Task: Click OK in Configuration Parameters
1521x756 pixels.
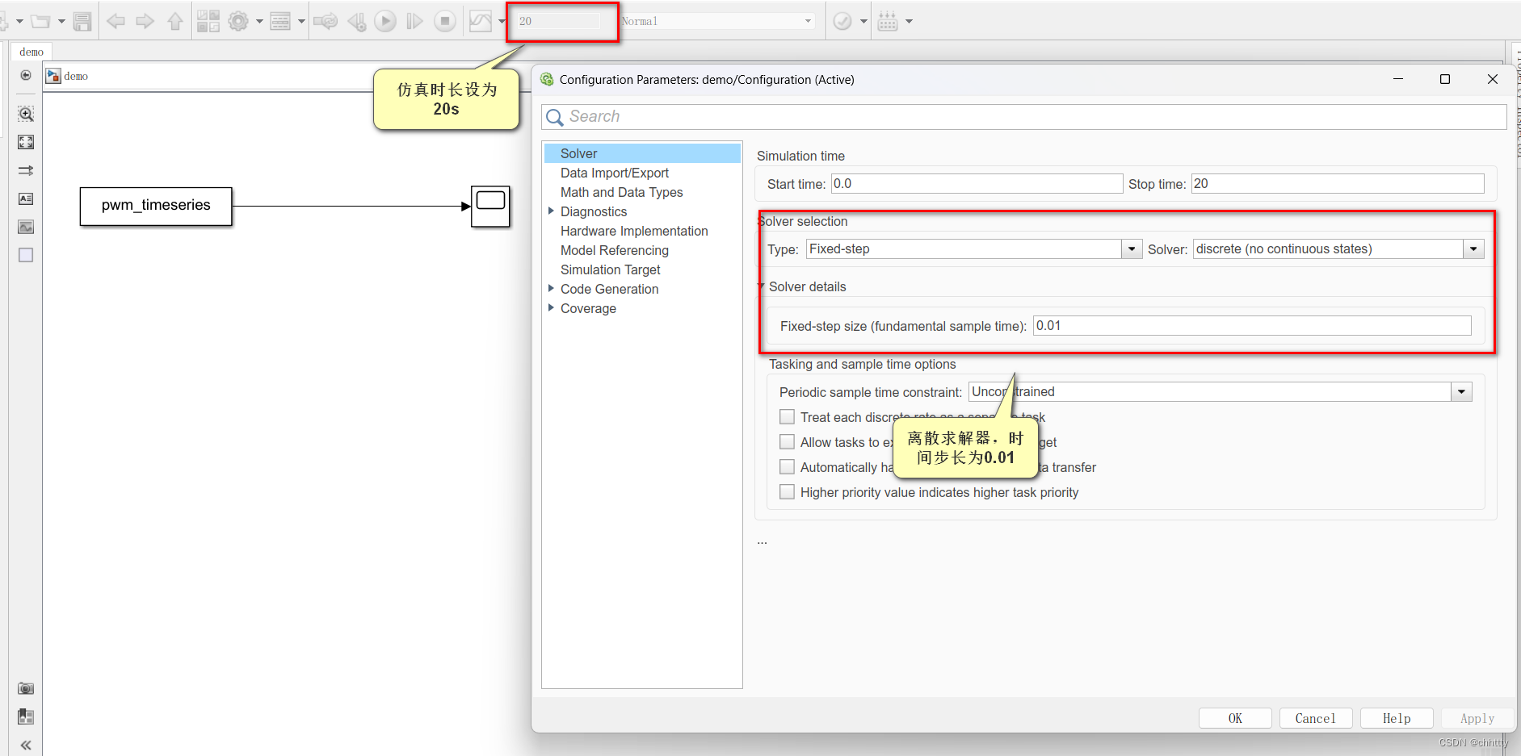Action: 1235,718
